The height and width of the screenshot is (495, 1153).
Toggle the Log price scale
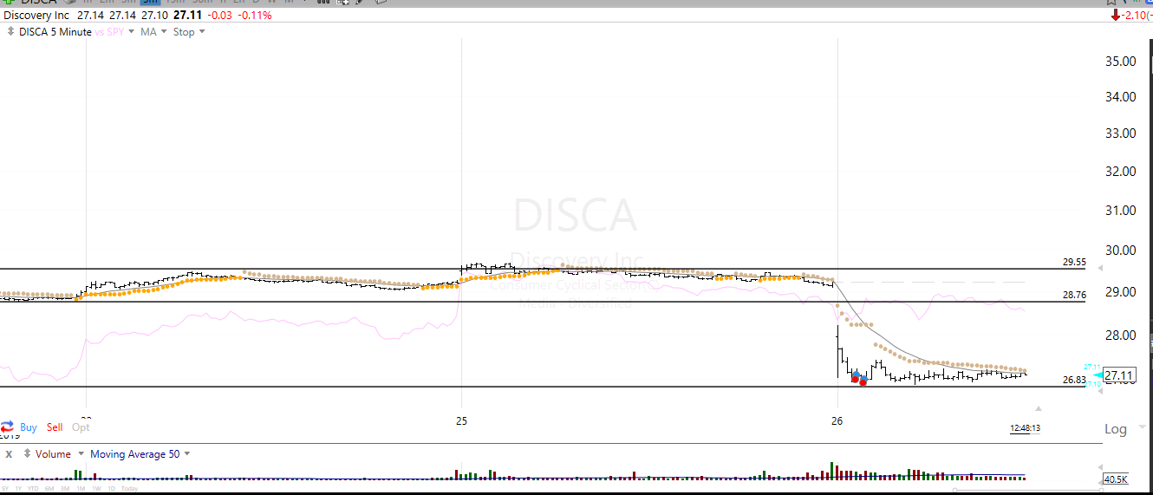coord(1116,429)
